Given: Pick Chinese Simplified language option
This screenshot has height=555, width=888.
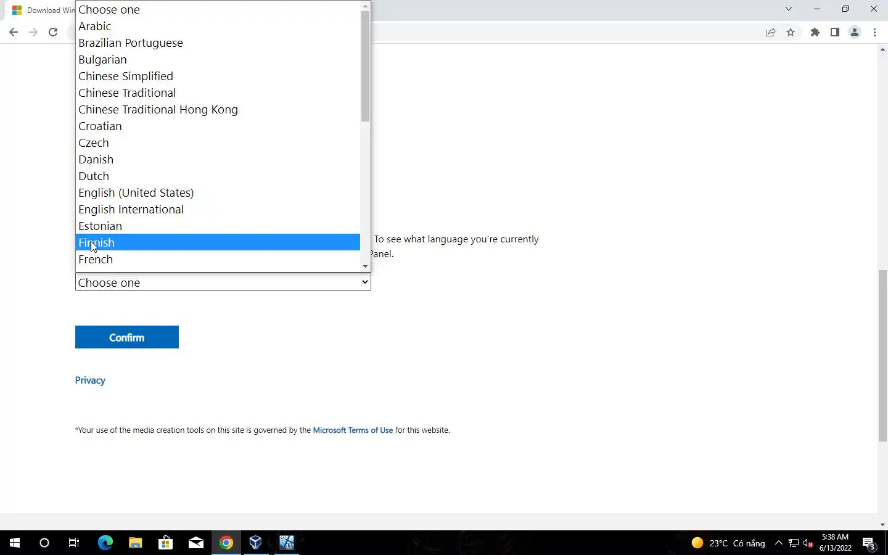Looking at the screenshot, I should (x=218, y=76).
